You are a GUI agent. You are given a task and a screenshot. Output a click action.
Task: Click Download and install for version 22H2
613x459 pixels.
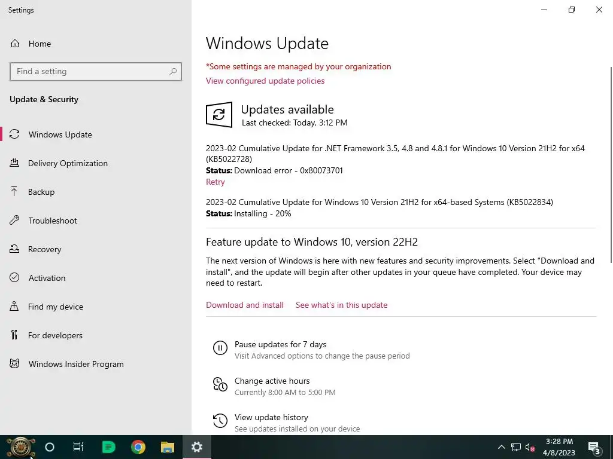[245, 305]
